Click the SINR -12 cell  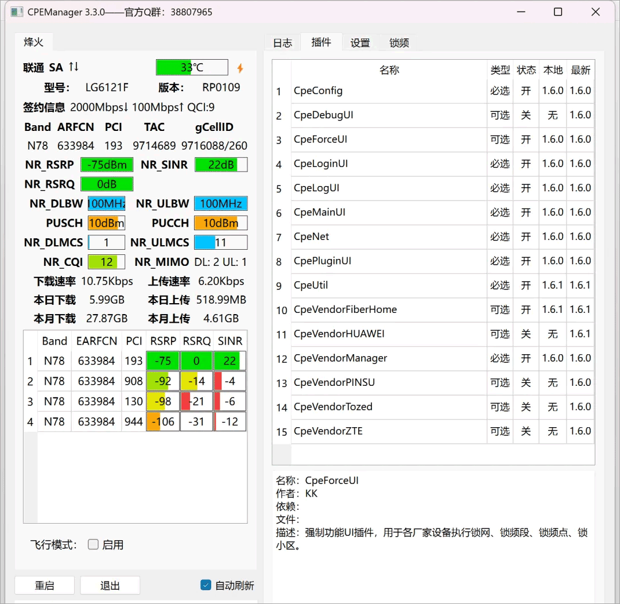230,421
